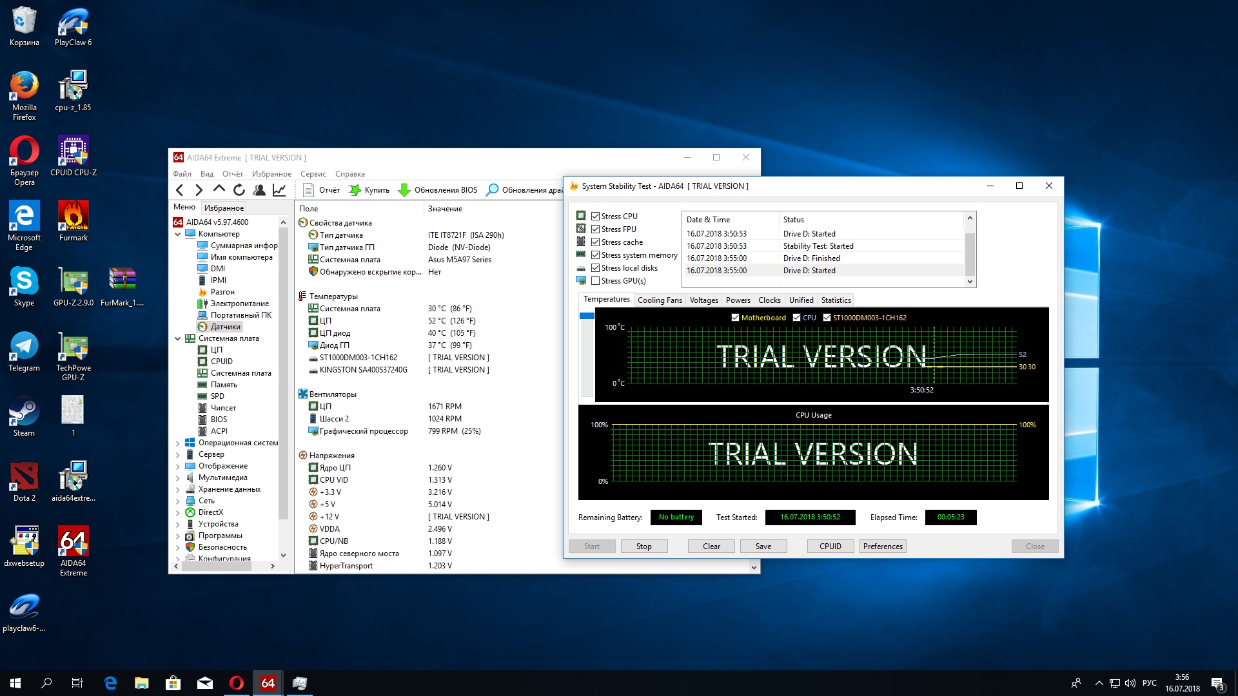The image size is (1238, 696).
Task: Open Preferences in stability test
Action: (883, 546)
